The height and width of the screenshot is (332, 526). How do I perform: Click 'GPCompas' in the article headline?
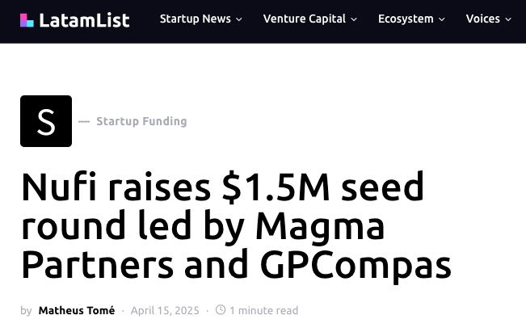coord(366,264)
